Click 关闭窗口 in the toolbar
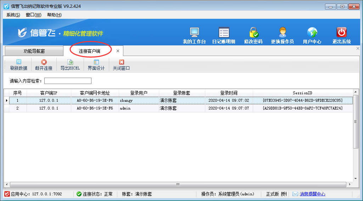This screenshot has height=201, width=363. point(121,65)
